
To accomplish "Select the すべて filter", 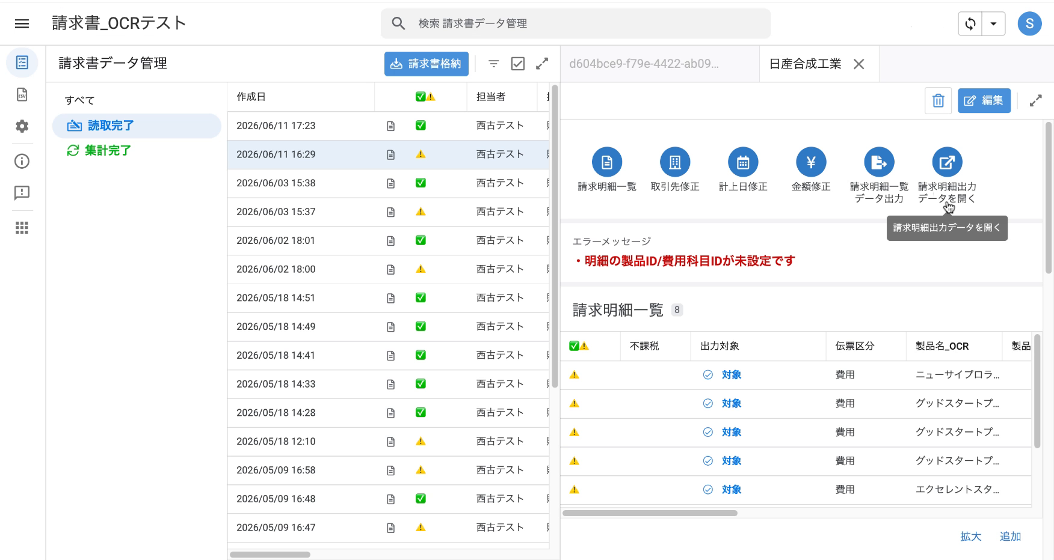I will click(79, 100).
